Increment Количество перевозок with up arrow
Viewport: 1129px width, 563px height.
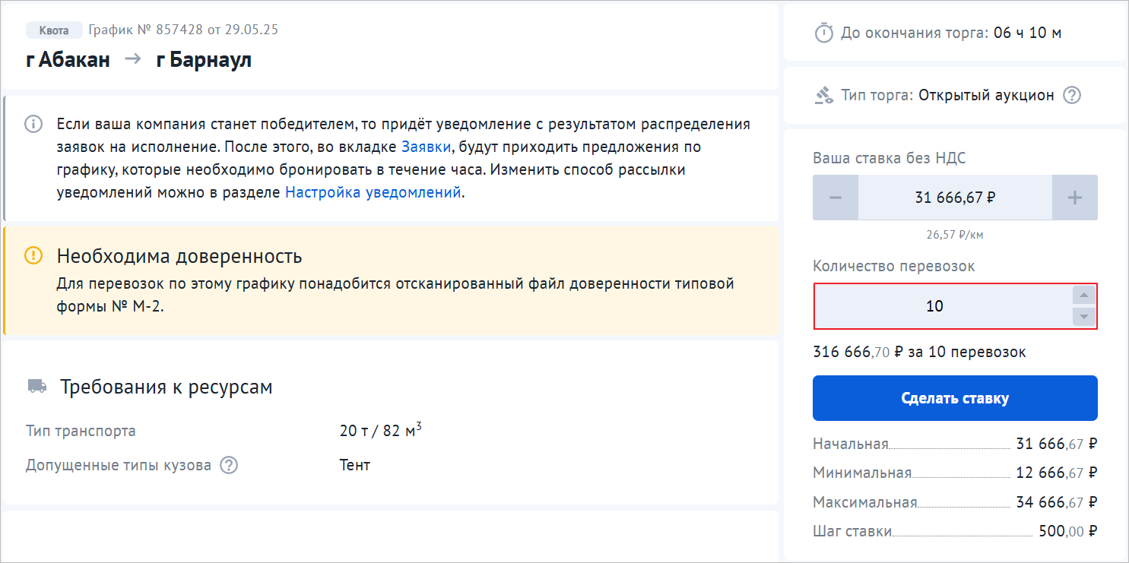coord(1084,296)
